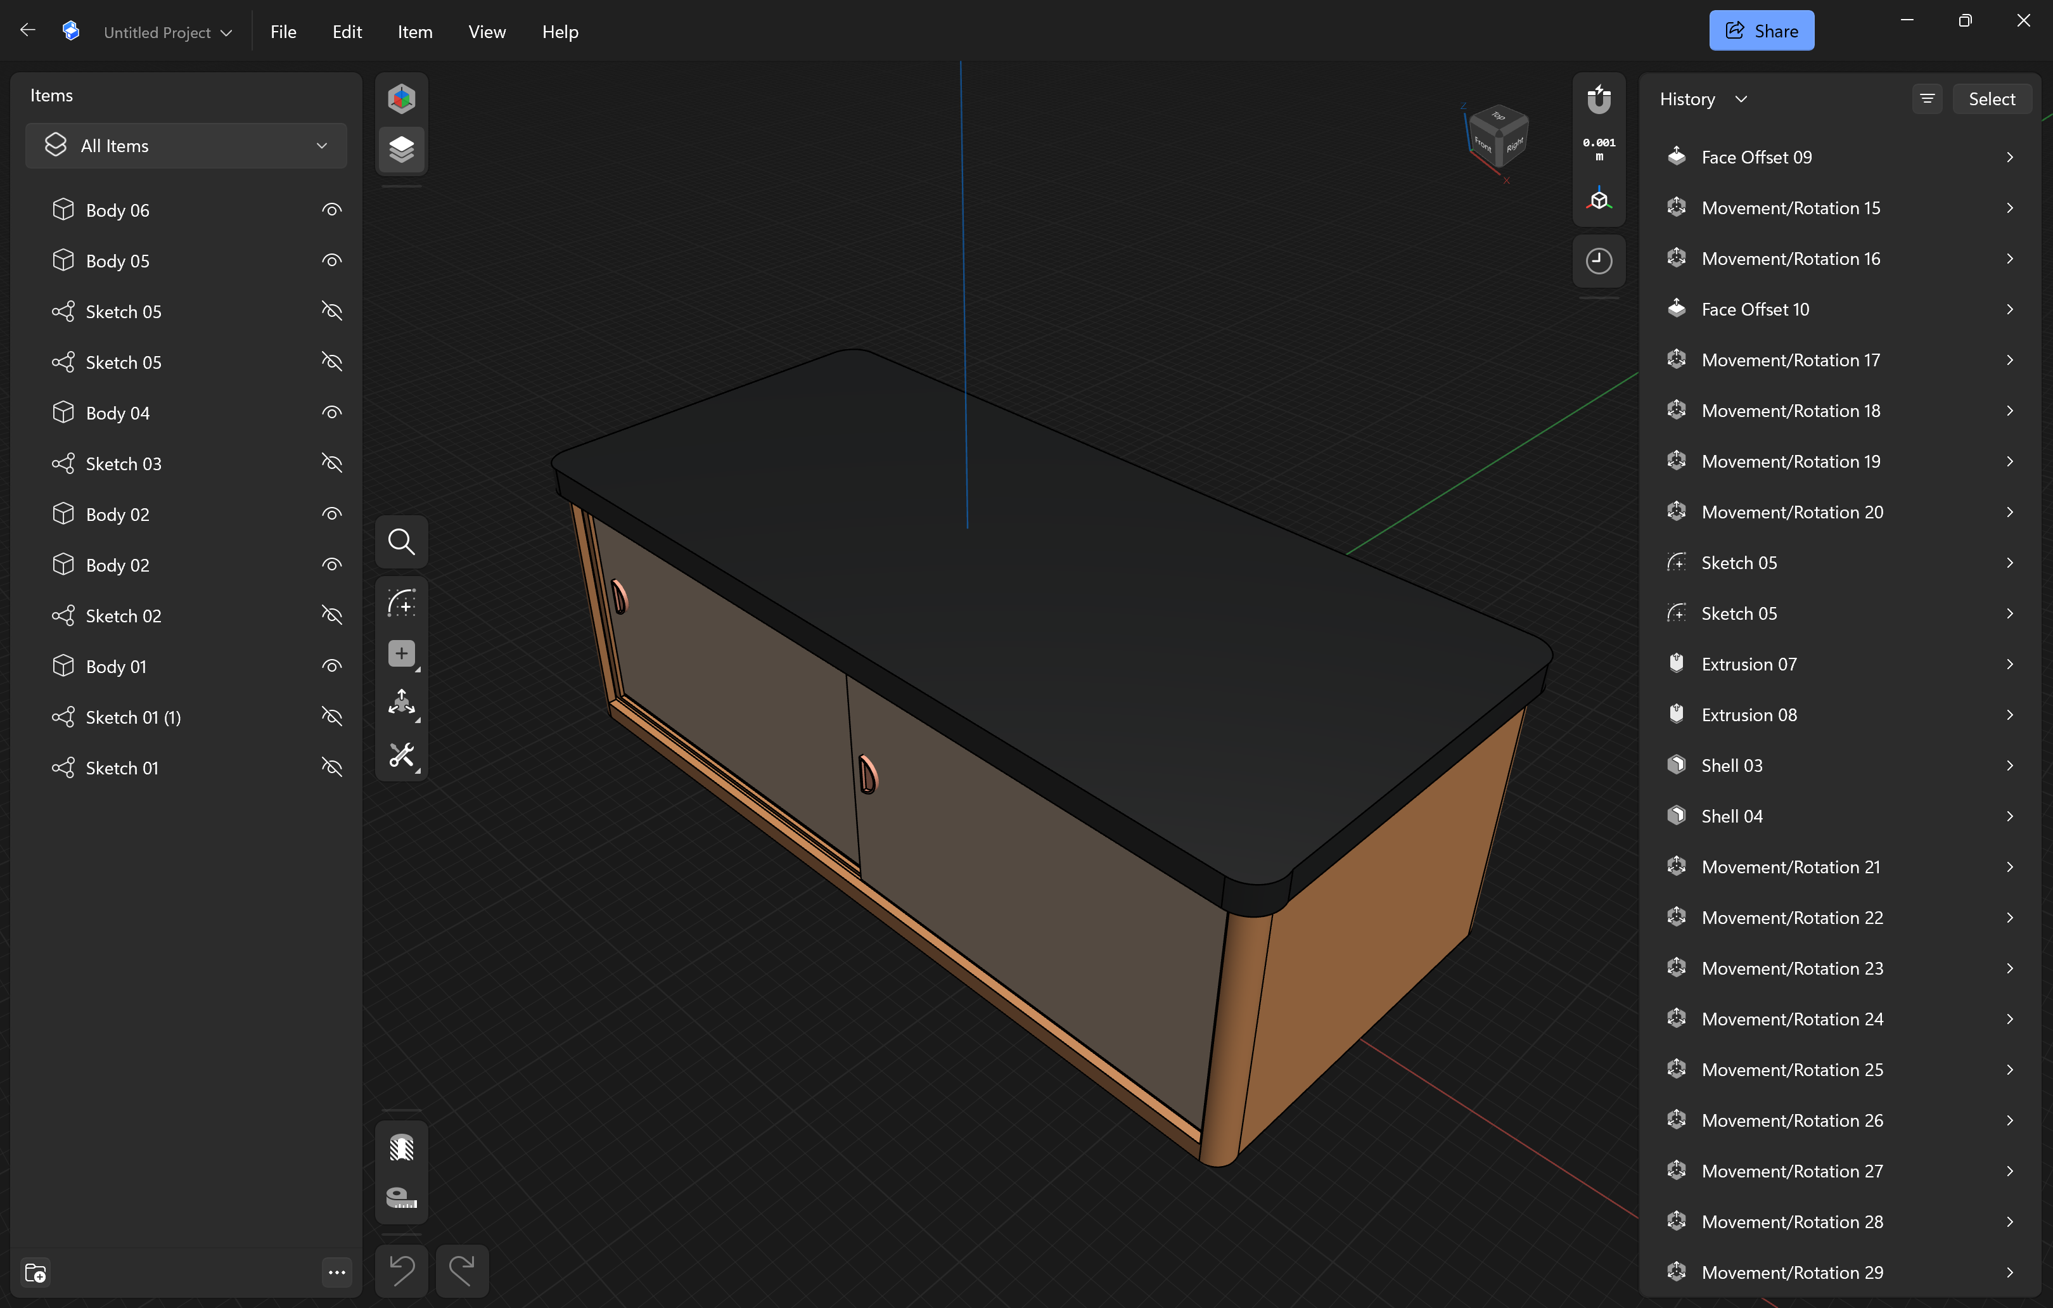Expand Movement/Rotation 17 chevron
Viewport: 2053px width, 1308px height.
(x=2009, y=360)
